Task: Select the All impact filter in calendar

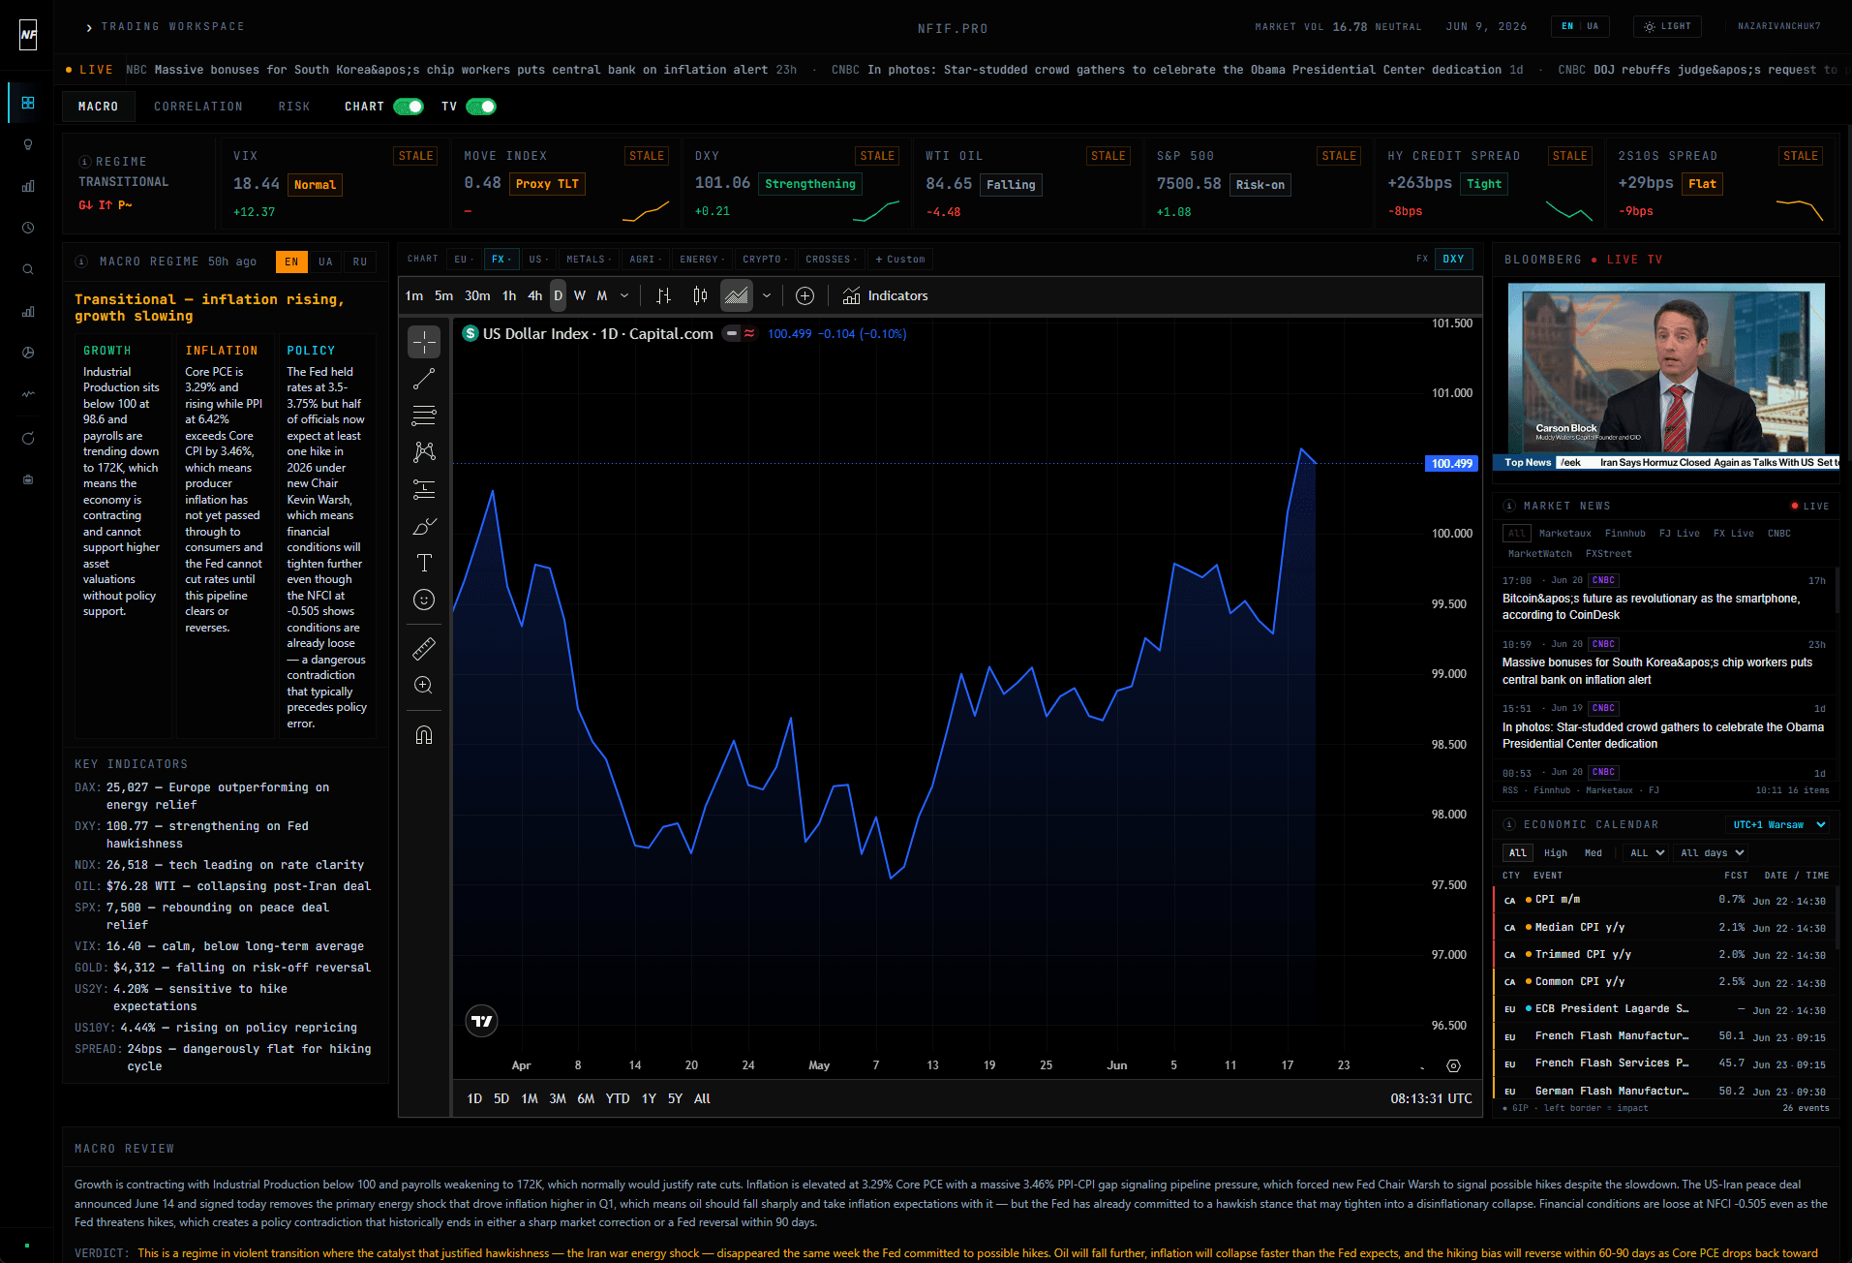Action: 1517,853
